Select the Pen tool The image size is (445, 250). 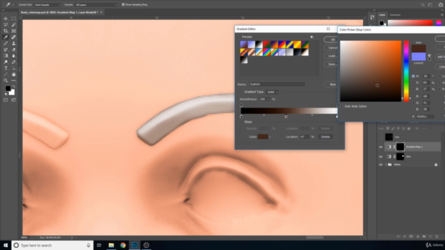click(x=14, y=62)
